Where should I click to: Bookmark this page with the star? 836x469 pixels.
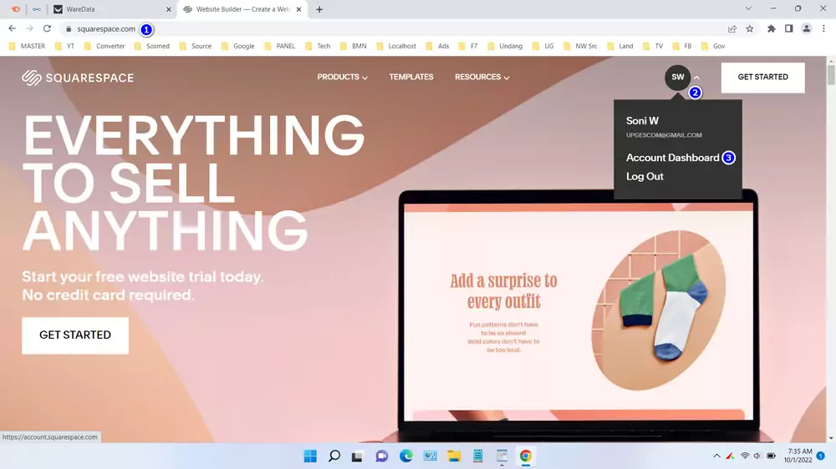coord(750,28)
